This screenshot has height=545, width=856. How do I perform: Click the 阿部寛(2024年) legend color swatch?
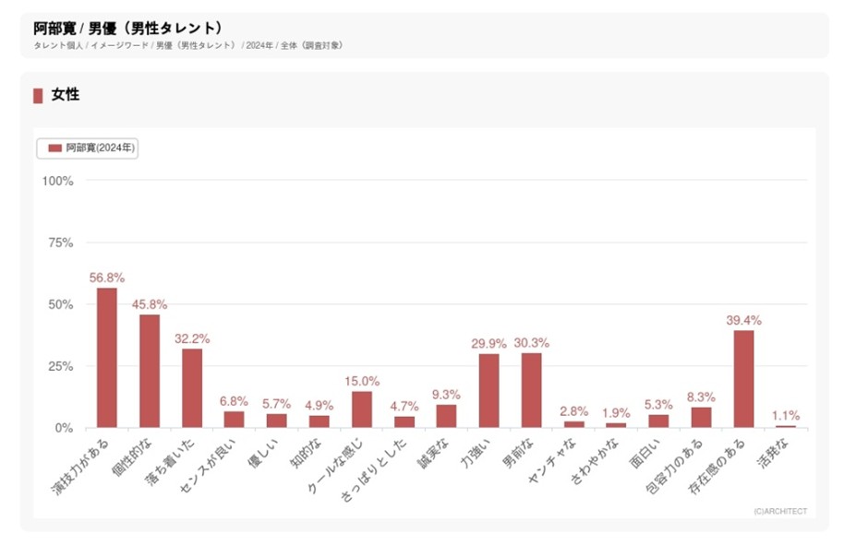(54, 148)
